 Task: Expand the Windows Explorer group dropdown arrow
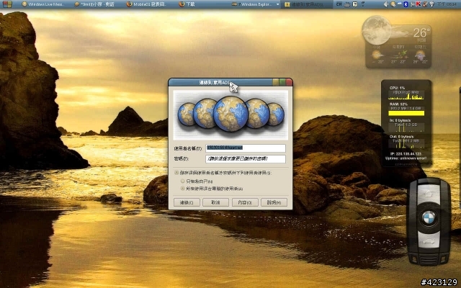[277, 4]
